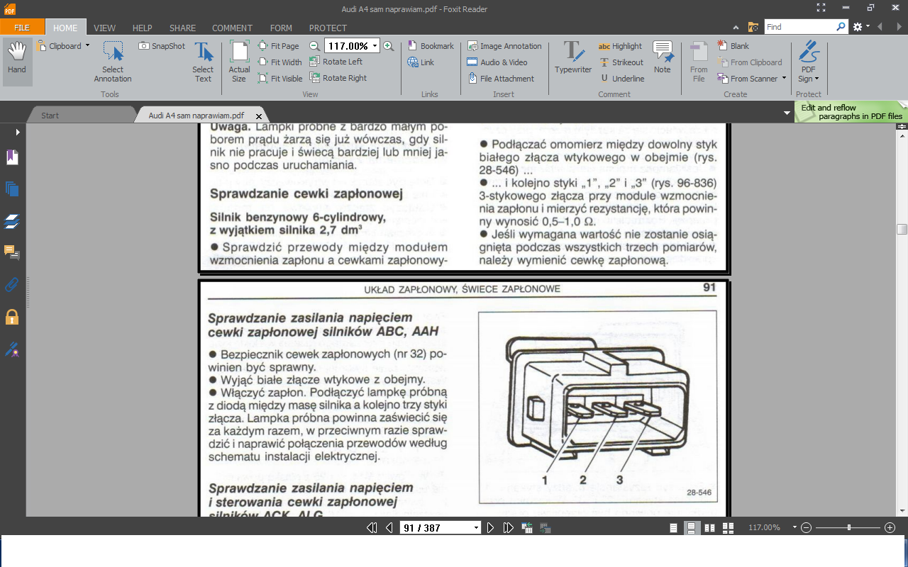The width and height of the screenshot is (908, 567).
Task: Add a File Attachment
Action: [501, 79]
